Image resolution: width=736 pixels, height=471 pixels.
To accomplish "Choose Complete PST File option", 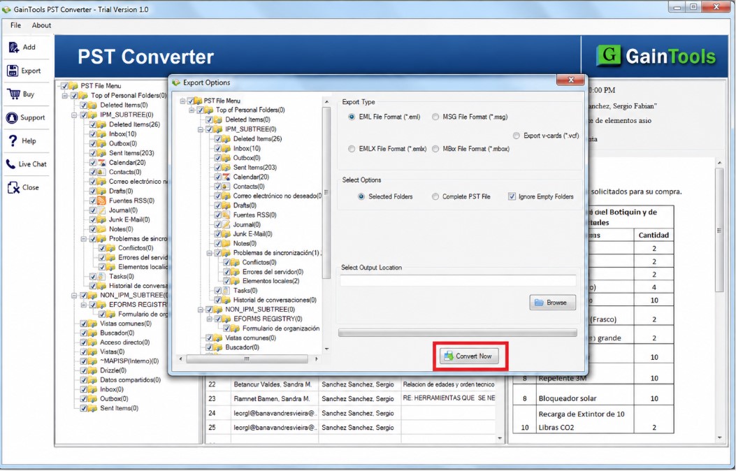I will (x=435, y=196).
